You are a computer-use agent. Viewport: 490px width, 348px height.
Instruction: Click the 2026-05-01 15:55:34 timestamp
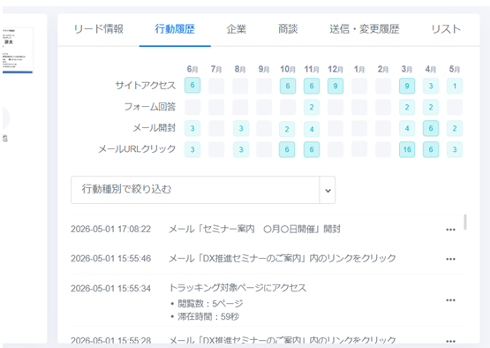click(110, 288)
